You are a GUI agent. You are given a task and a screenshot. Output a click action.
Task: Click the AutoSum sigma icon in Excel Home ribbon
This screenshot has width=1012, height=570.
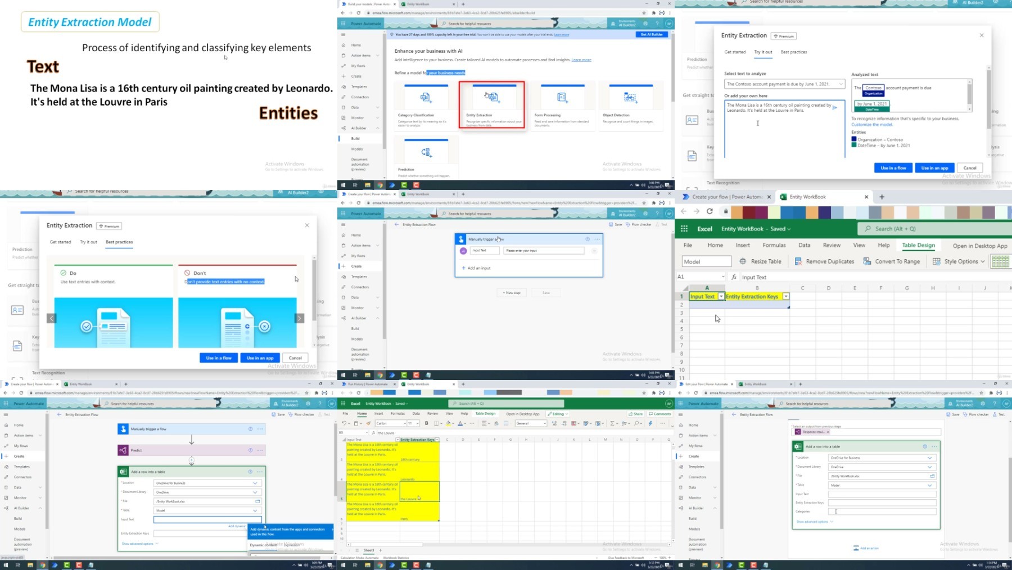pyautogui.click(x=613, y=423)
